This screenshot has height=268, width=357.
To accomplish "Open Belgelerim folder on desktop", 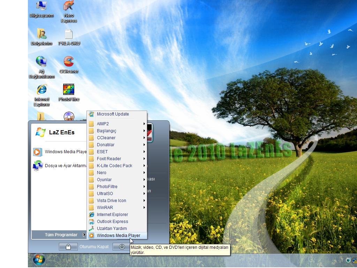I will [x=41, y=37].
